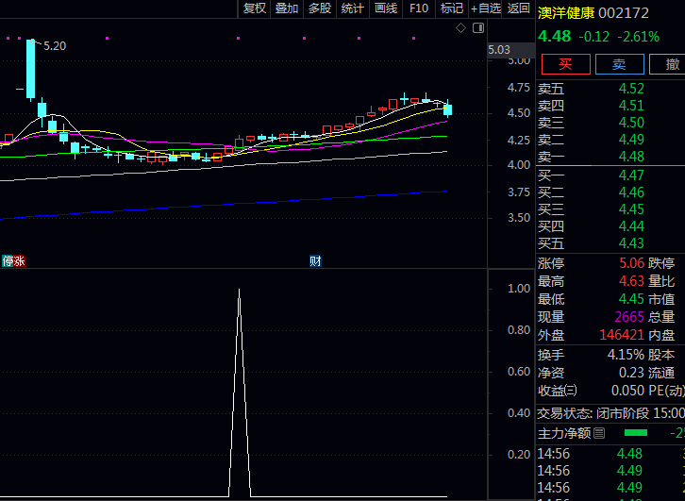This screenshot has height=501, width=685.
Task: Click the 涨 badge at chart bottom
Action: pyautogui.click(x=19, y=261)
